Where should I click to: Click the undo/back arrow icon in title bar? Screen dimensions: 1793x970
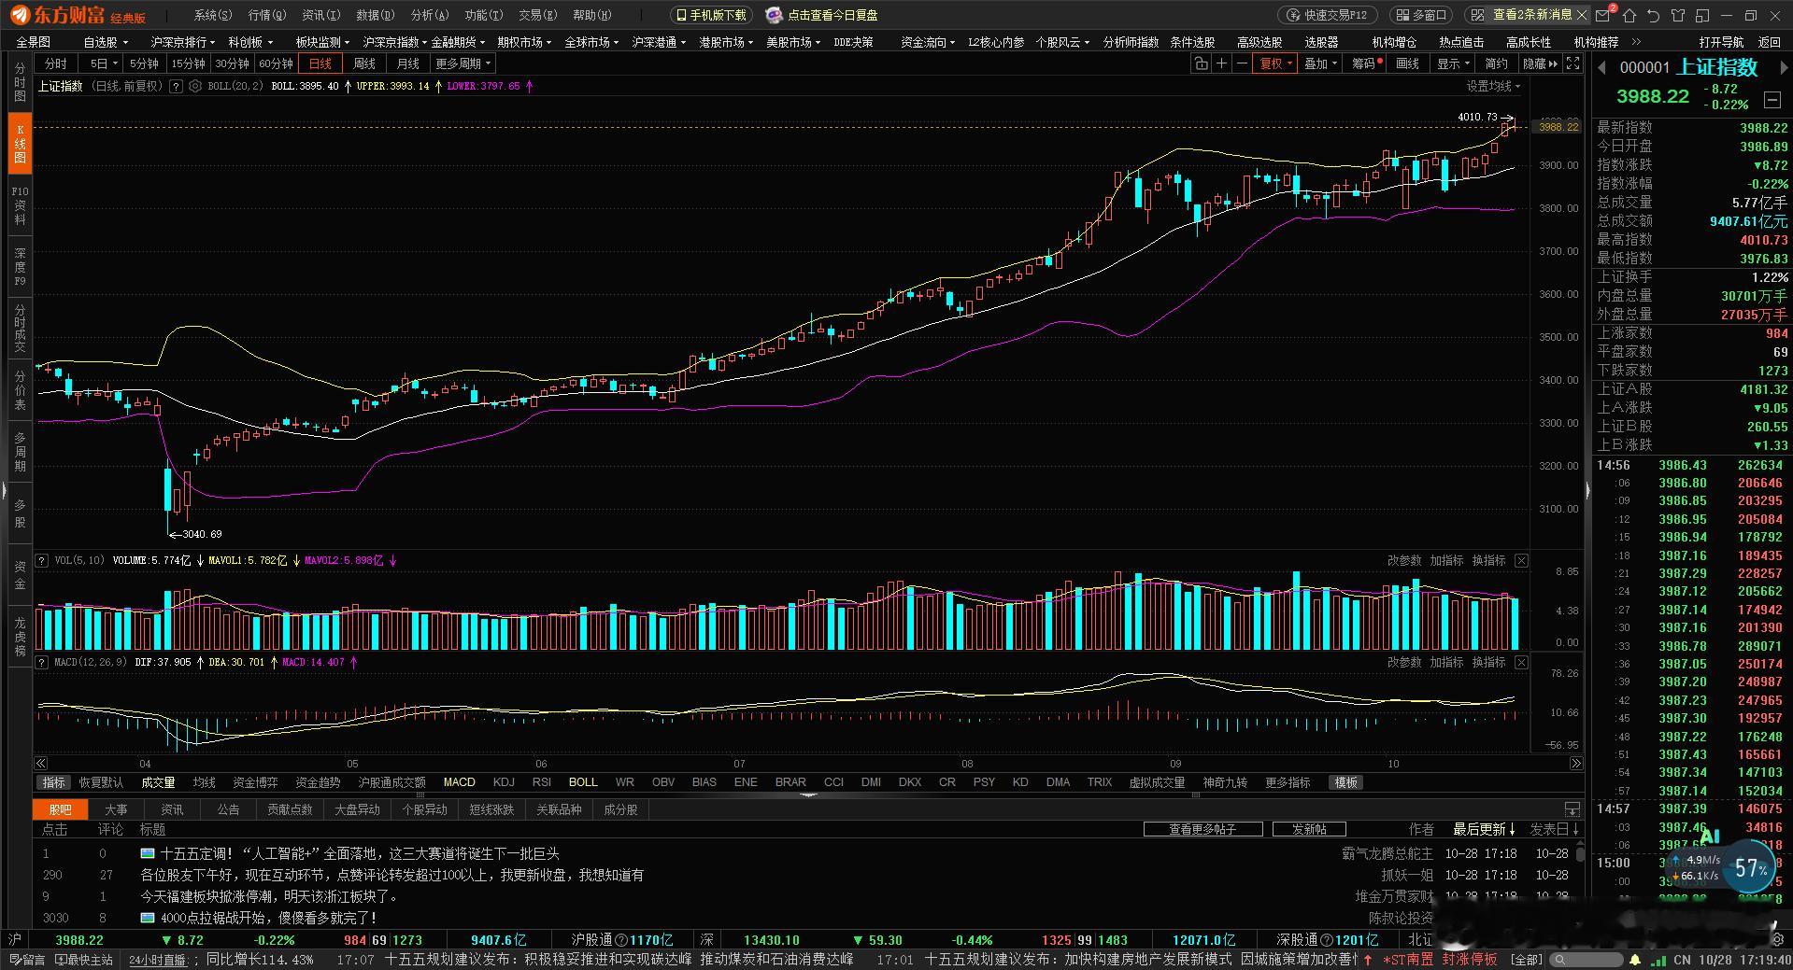point(1654,15)
